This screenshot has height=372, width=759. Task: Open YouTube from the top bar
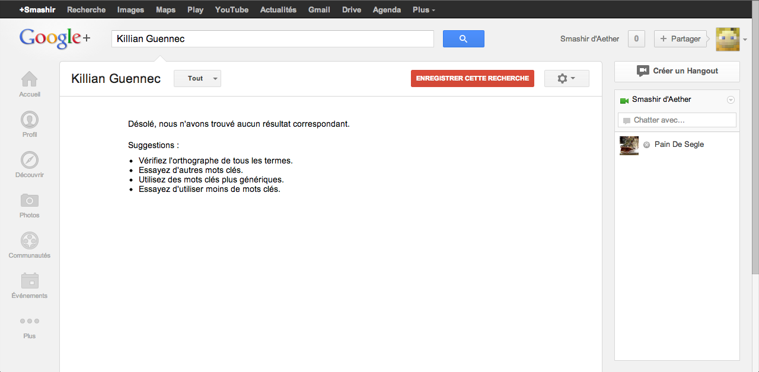click(x=231, y=10)
